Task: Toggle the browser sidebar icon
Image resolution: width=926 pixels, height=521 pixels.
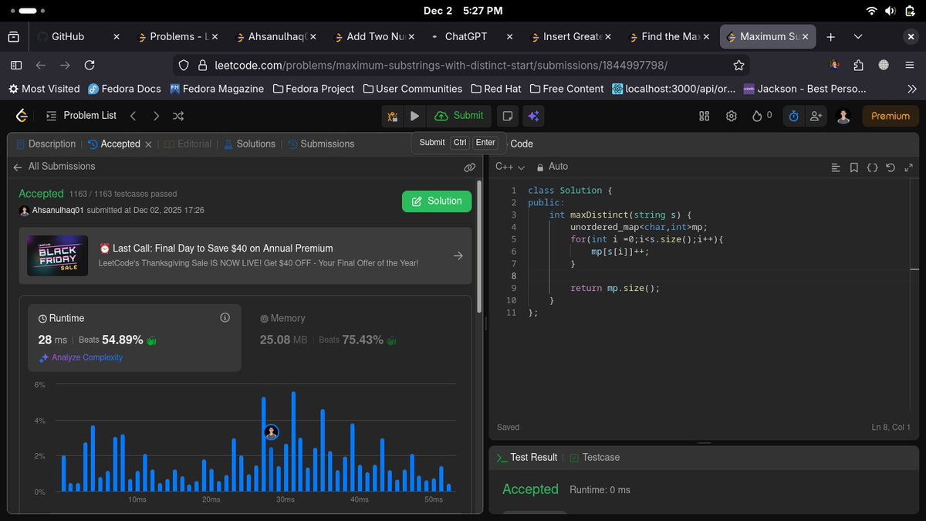Action: (16, 66)
